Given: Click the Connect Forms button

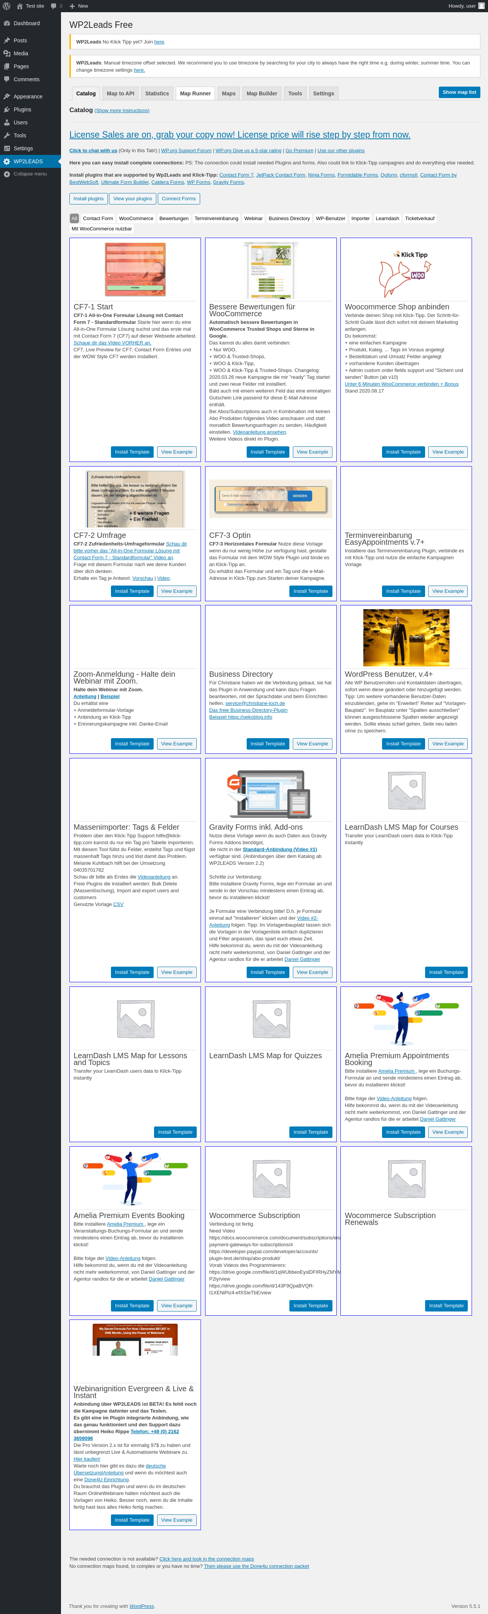Looking at the screenshot, I should coord(178,199).
